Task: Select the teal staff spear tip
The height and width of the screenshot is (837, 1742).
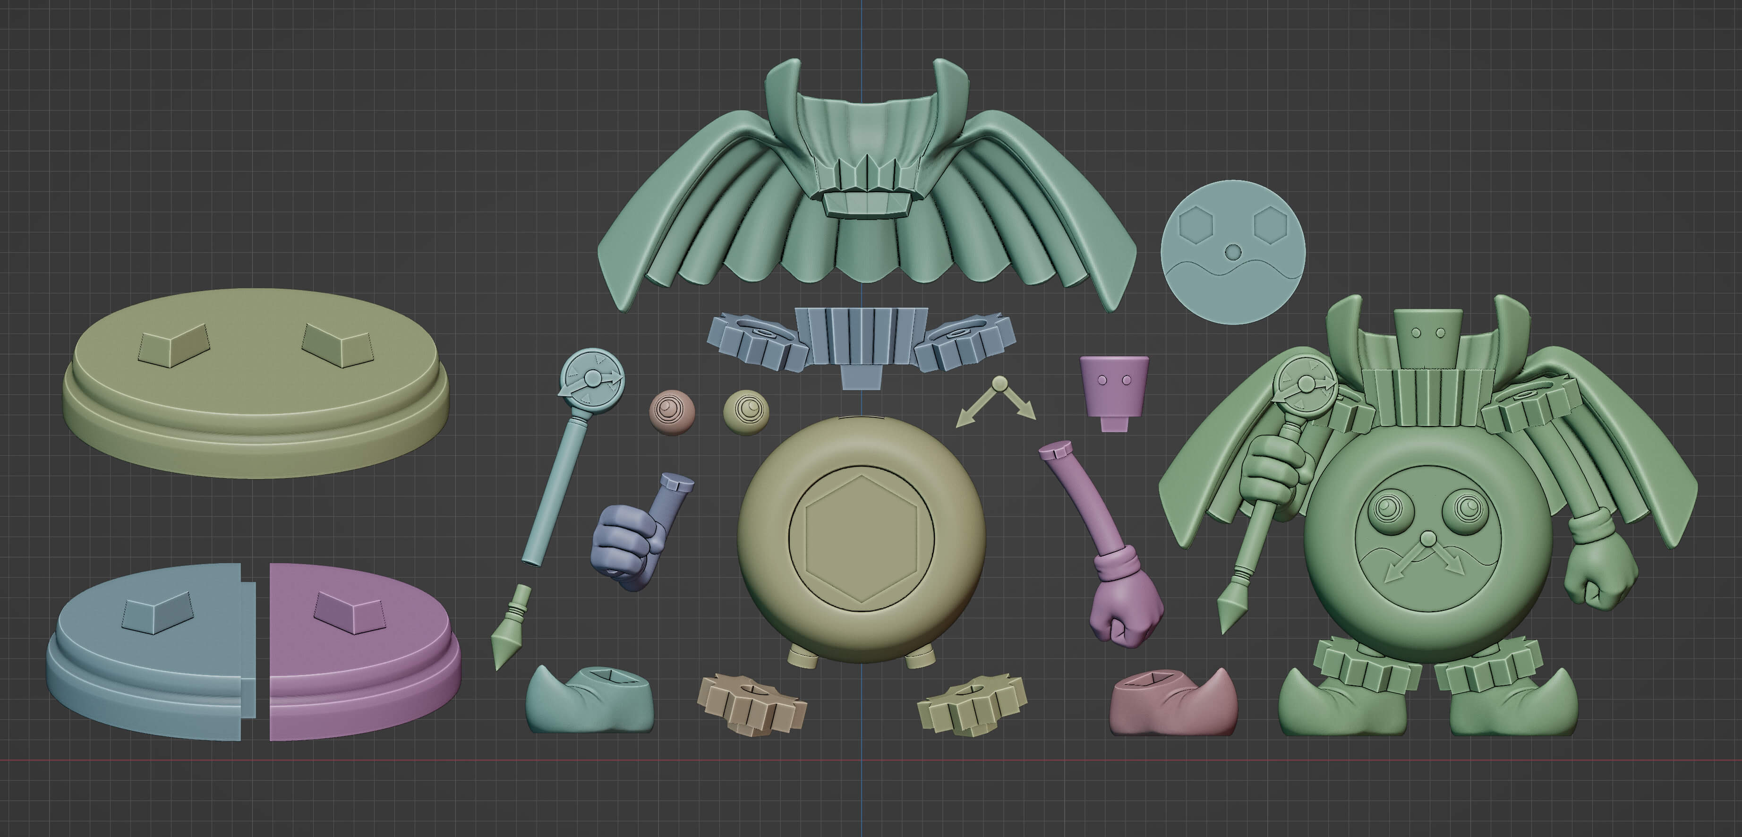Action: (509, 634)
